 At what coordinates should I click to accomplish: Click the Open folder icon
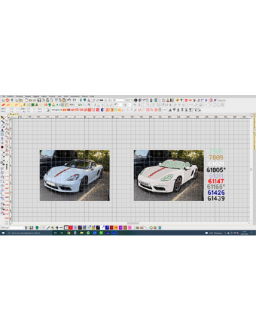[30, 100]
